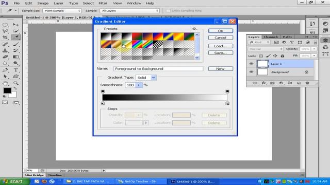Open the Smoothness slider arrow
Image resolution: width=330 pixels, height=185 pixels.
click(139, 85)
